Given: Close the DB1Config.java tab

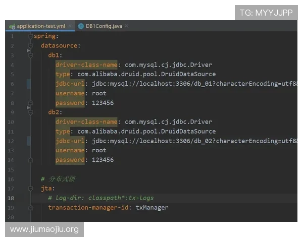Looking at the screenshot, I should (126, 26).
